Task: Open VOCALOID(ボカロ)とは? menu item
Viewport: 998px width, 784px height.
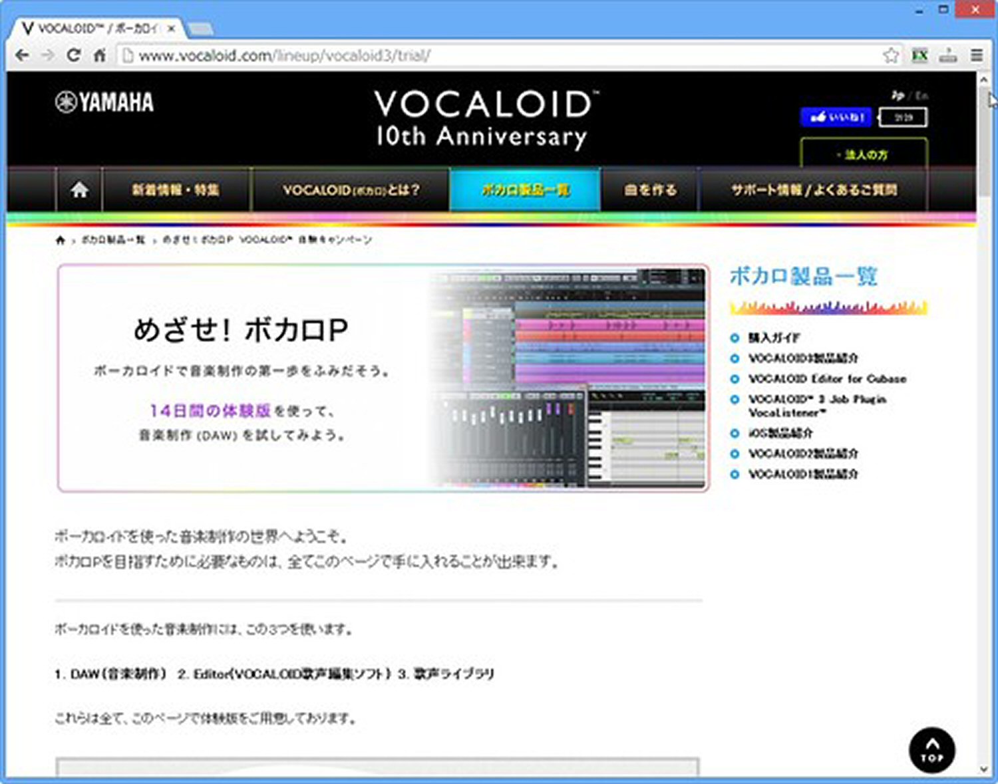Action: point(351,190)
